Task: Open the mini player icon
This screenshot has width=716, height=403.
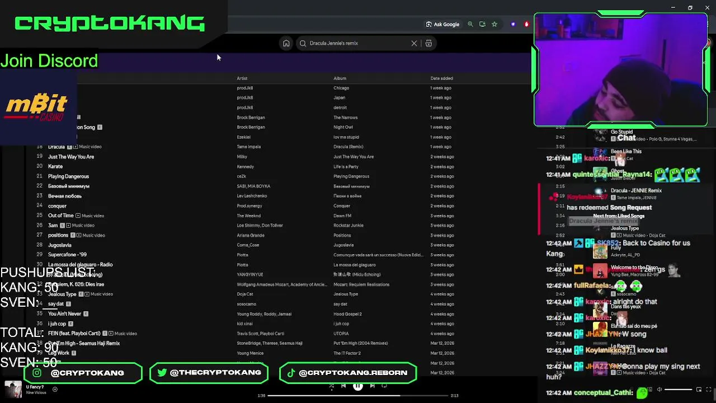Action: [699, 390]
